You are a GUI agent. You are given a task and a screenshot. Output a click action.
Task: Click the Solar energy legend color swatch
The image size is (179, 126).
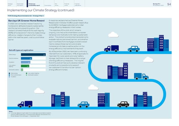tap(9, 73)
